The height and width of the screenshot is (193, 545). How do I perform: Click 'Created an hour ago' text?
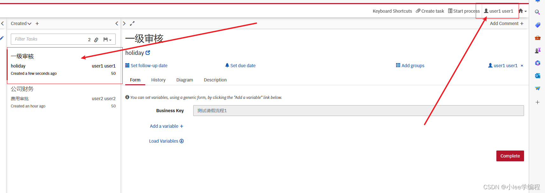(28, 106)
